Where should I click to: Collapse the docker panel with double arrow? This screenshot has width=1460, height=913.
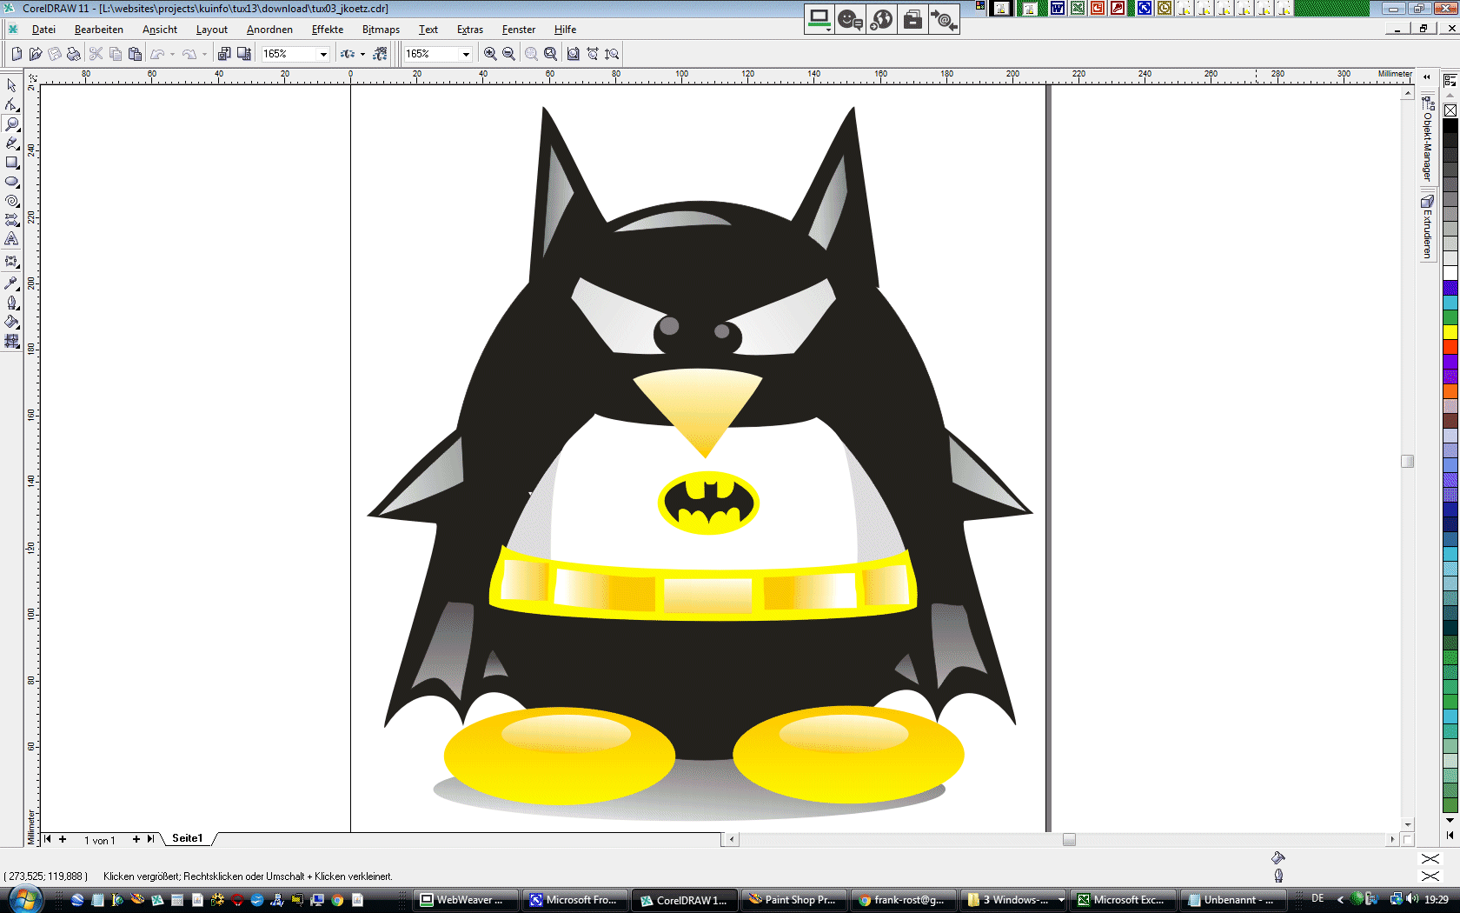(1426, 77)
